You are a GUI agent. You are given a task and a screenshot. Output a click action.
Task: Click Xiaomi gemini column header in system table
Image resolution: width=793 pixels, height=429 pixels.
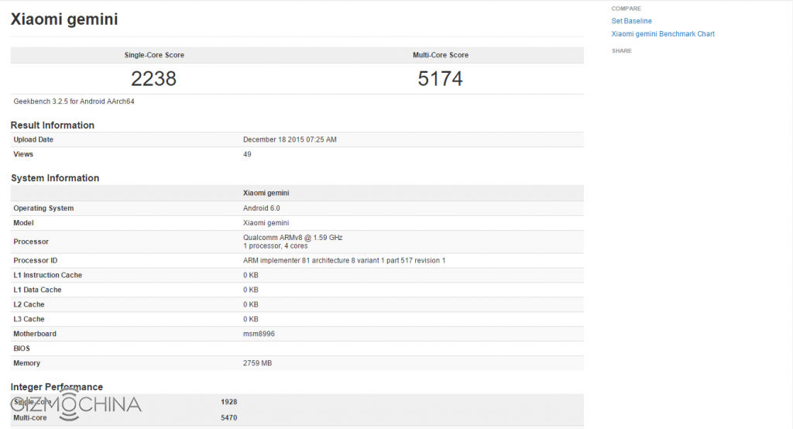pos(266,193)
